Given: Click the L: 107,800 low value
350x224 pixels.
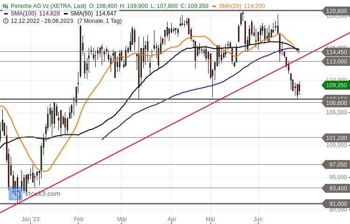Looking at the screenshot, I should click(164, 6).
